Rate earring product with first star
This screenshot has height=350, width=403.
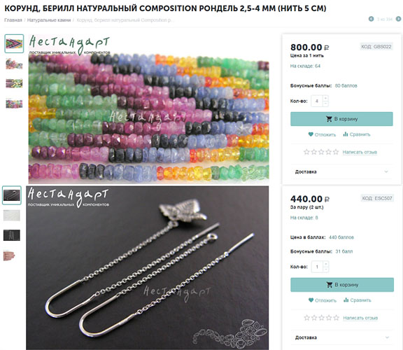(306, 318)
